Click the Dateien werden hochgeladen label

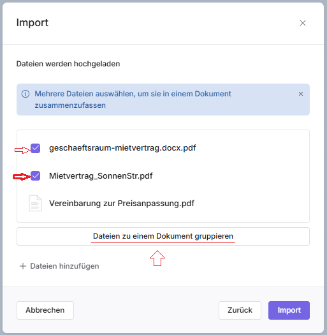click(68, 64)
